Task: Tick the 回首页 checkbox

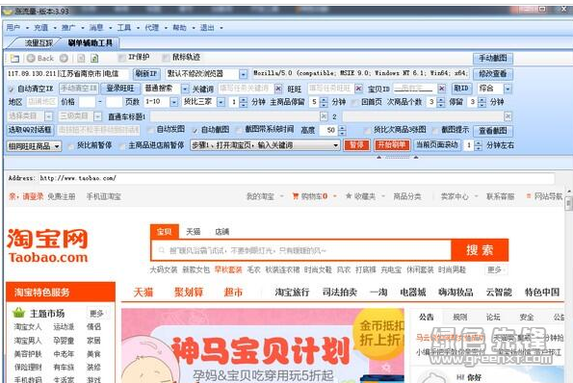Action: tap(354, 102)
